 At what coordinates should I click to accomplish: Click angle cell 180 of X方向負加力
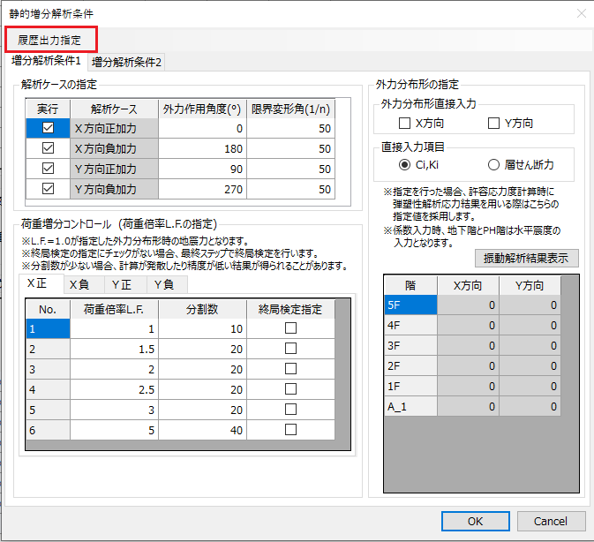pyautogui.click(x=203, y=148)
